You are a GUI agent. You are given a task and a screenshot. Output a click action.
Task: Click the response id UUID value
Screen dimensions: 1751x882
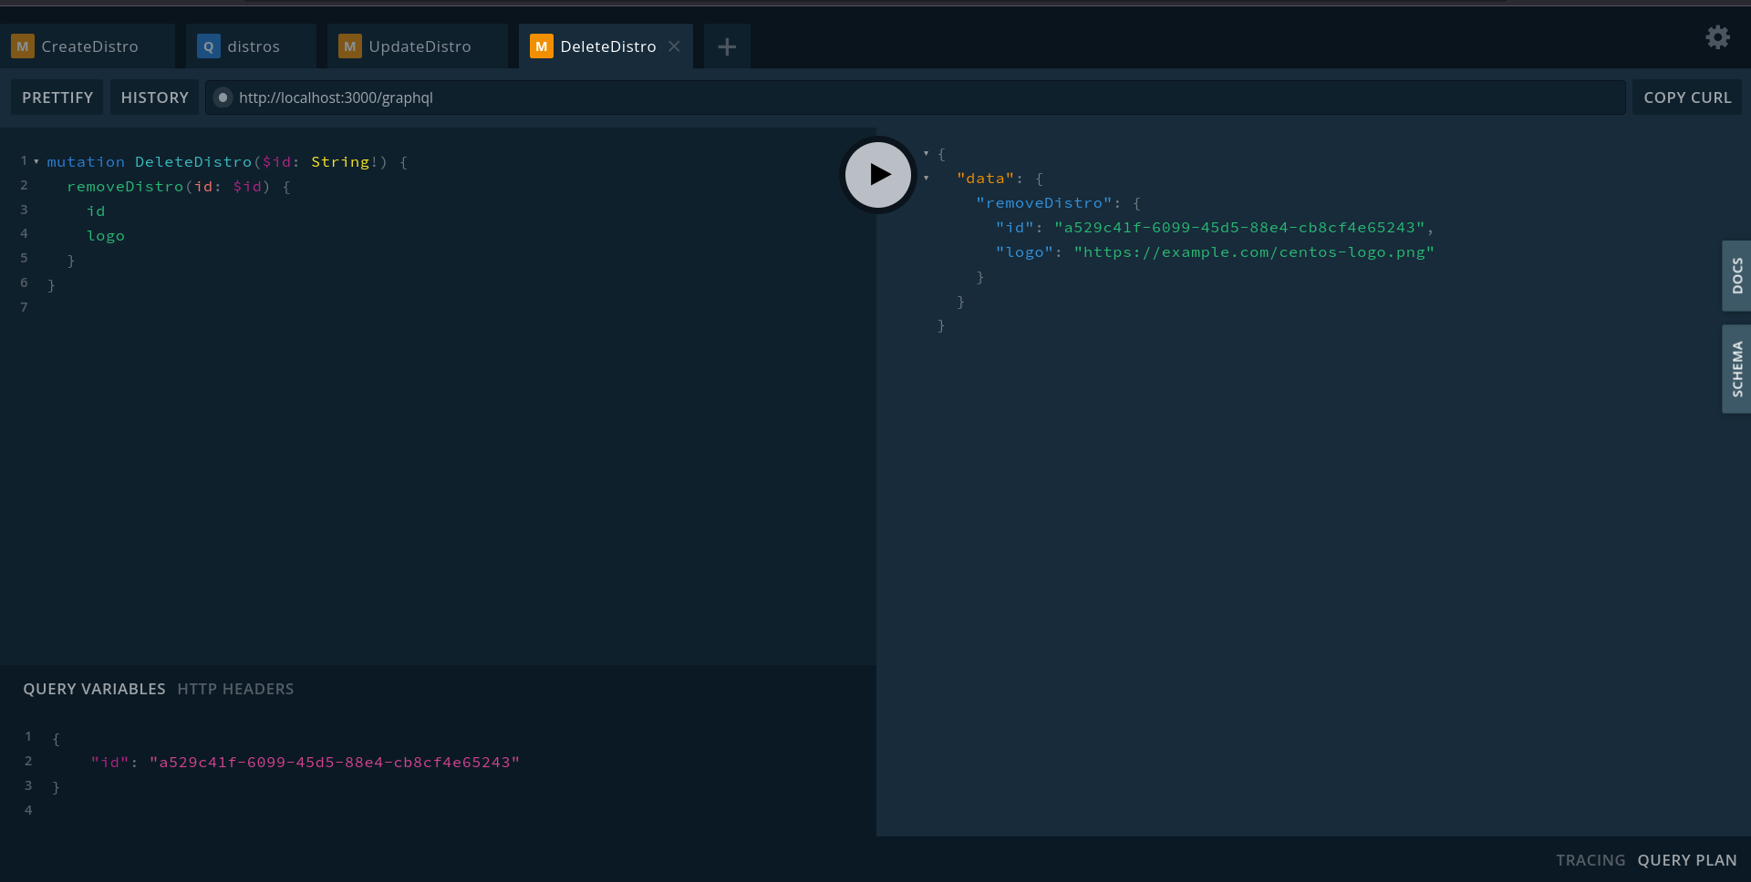pyautogui.click(x=1239, y=227)
